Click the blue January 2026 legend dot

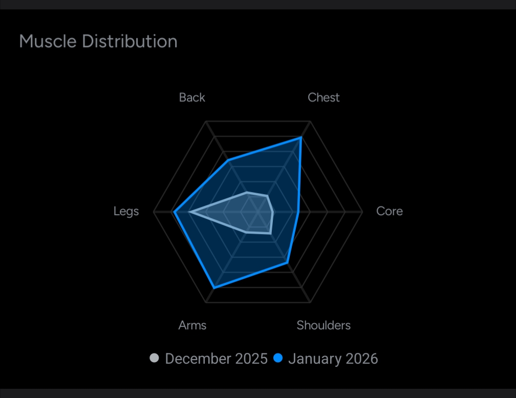click(278, 358)
